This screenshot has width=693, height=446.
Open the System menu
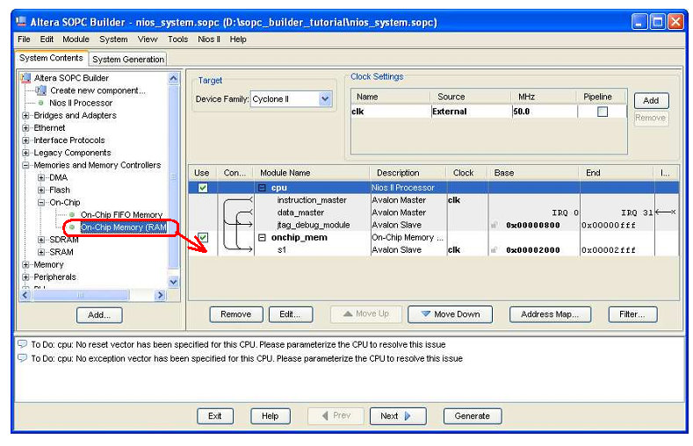tap(113, 40)
